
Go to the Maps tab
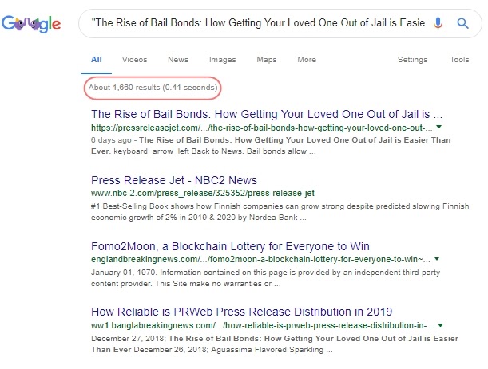267,60
